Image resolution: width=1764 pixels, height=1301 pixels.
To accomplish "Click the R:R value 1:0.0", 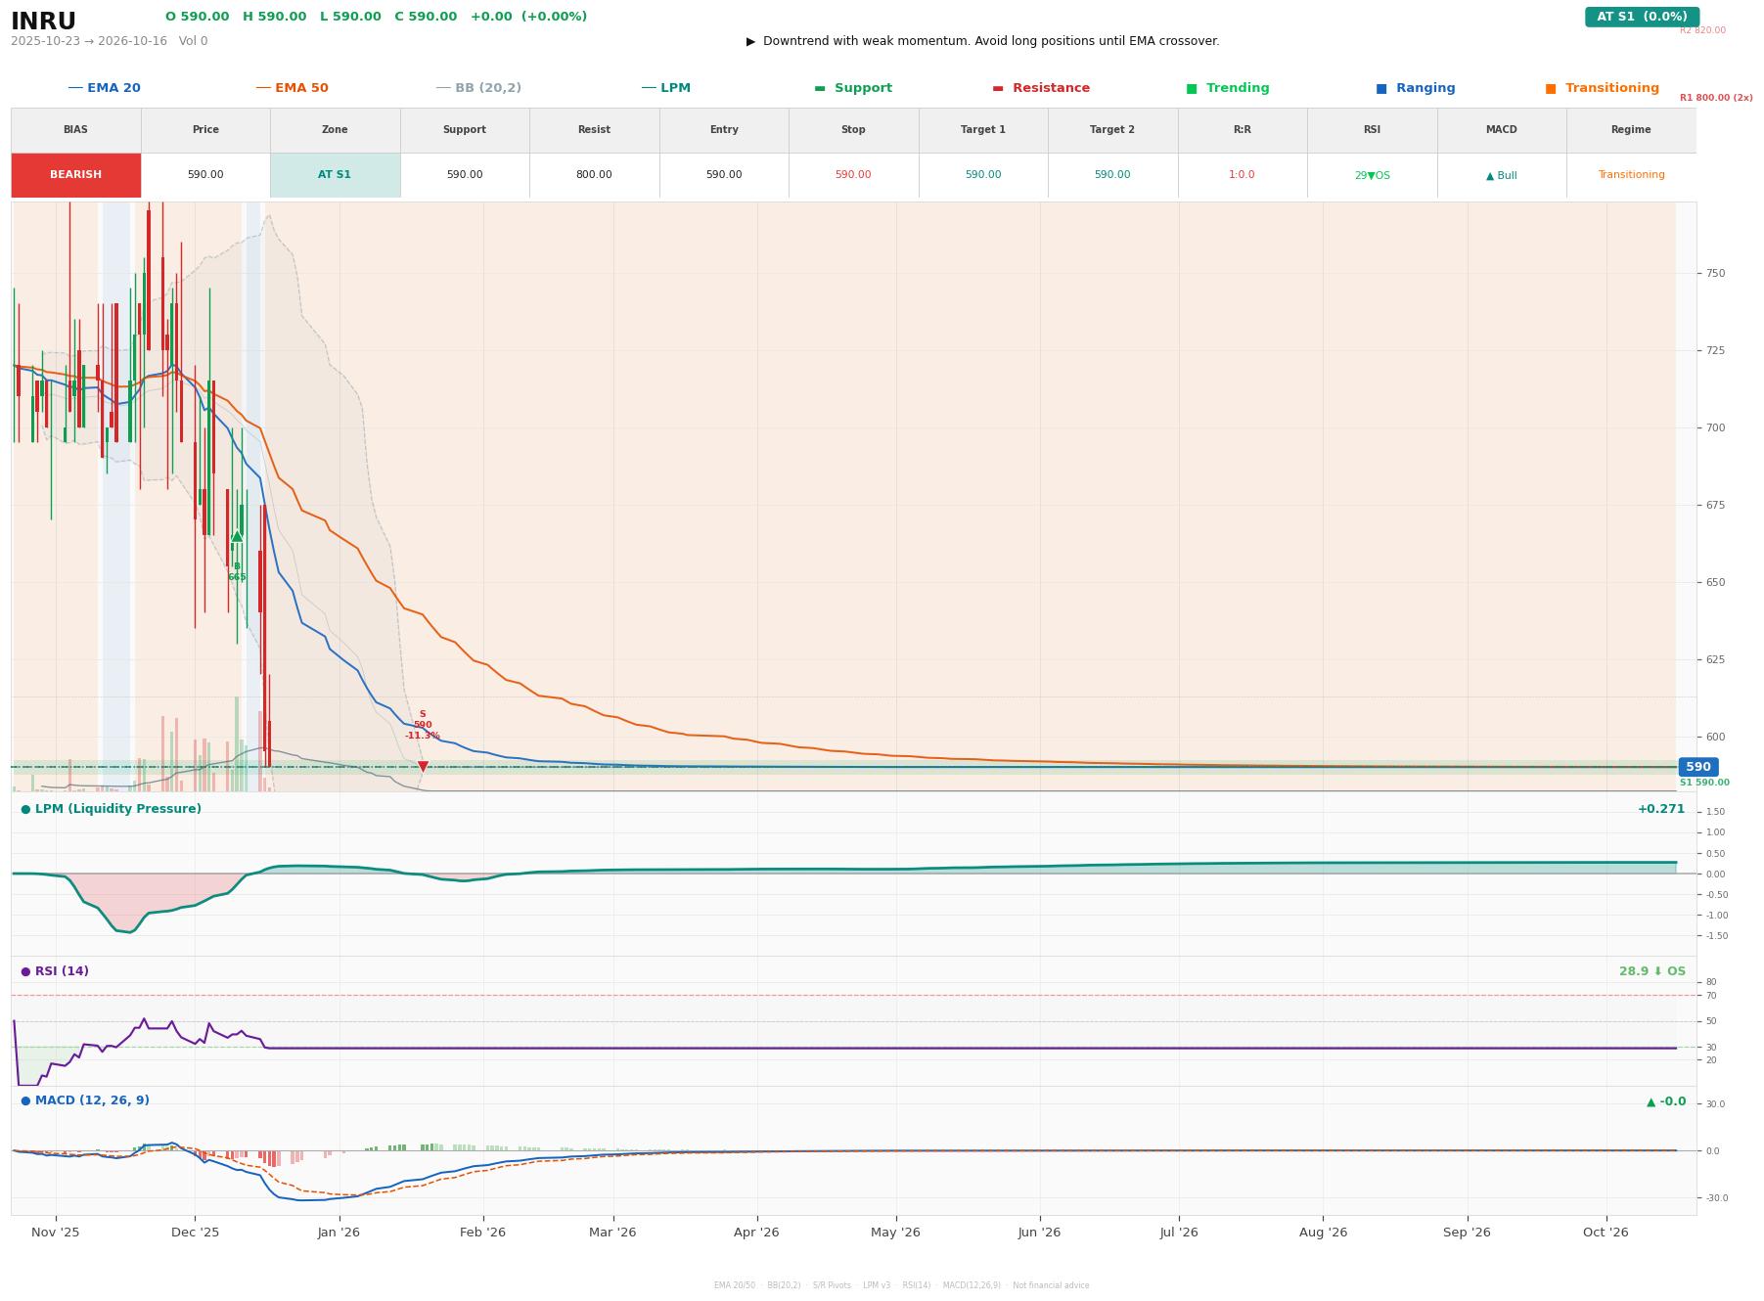I will [x=1242, y=175].
